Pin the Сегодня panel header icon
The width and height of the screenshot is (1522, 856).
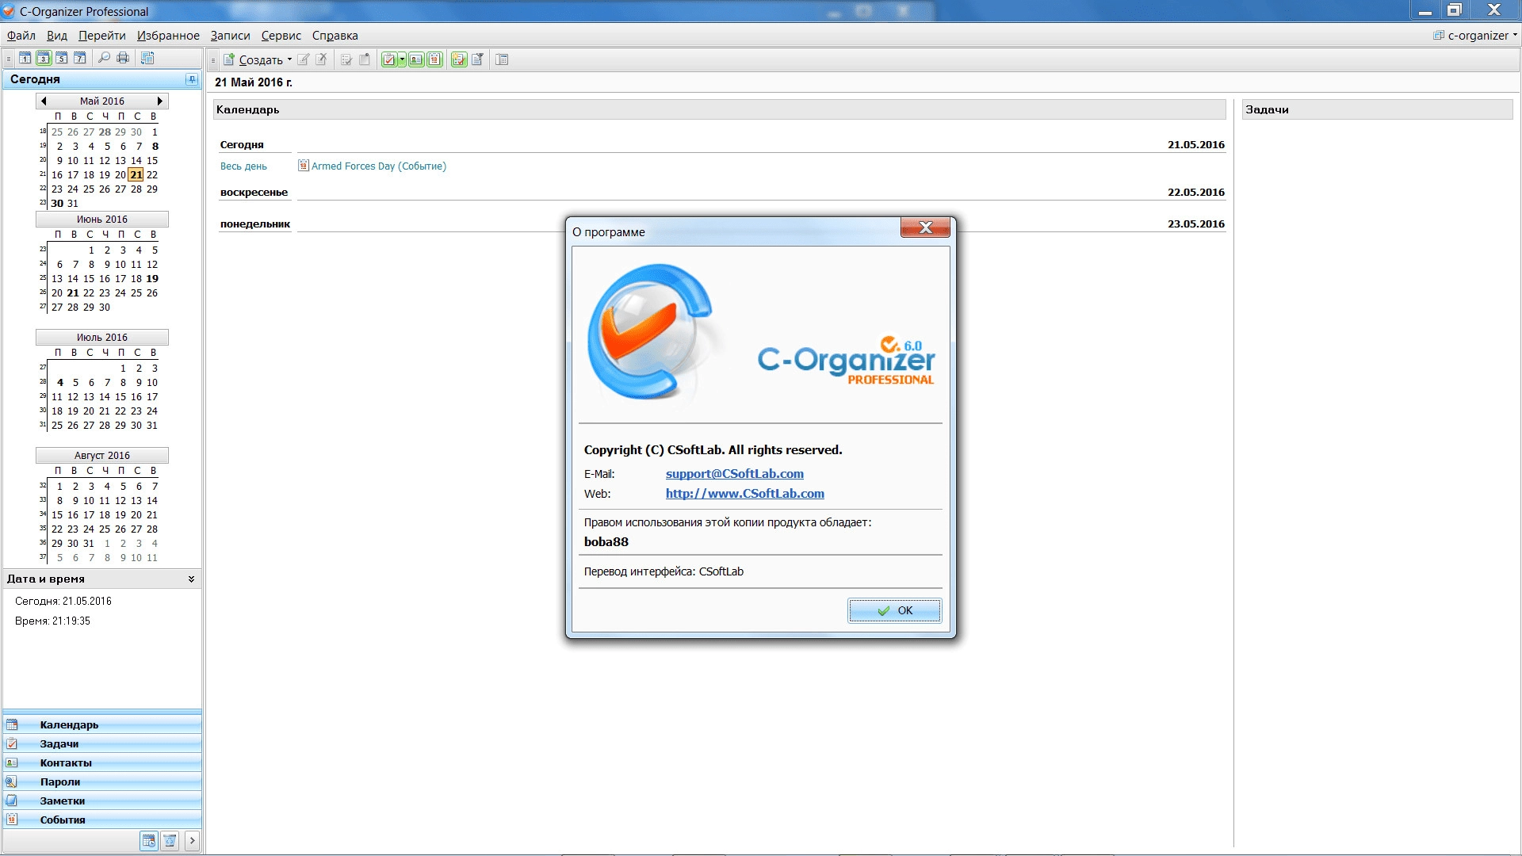pyautogui.click(x=191, y=79)
